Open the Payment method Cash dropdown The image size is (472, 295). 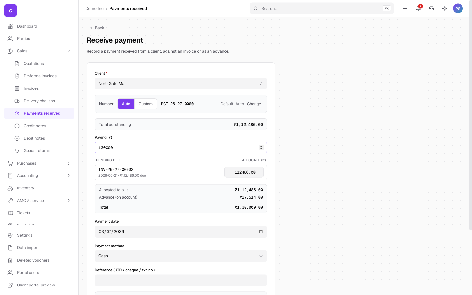[181, 256]
